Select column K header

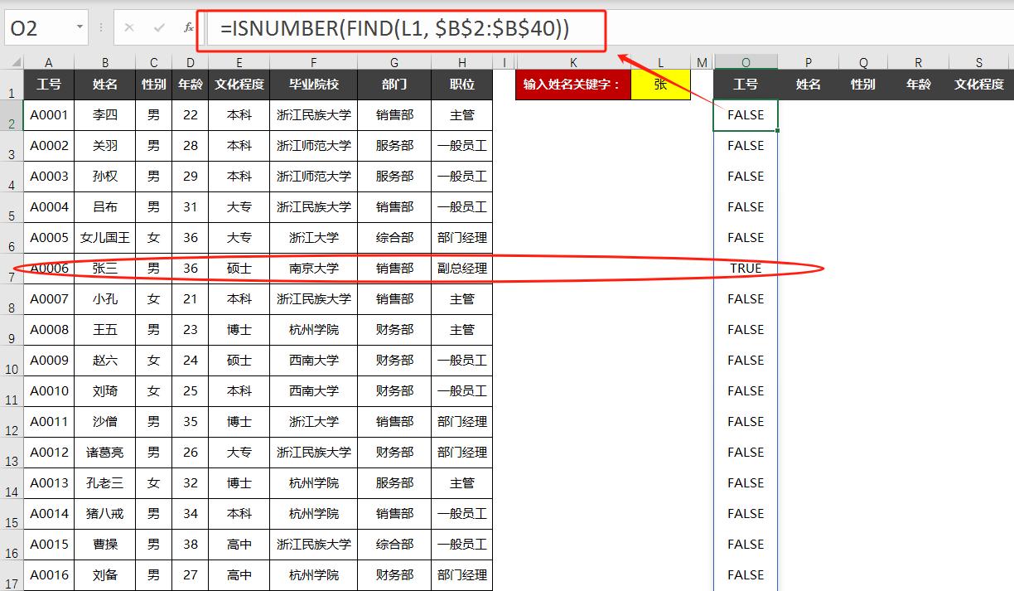(x=573, y=62)
